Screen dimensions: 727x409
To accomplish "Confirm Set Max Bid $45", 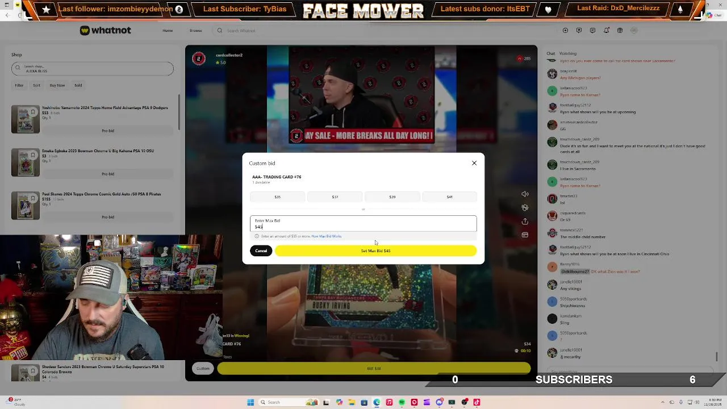I will pyautogui.click(x=375, y=251).
